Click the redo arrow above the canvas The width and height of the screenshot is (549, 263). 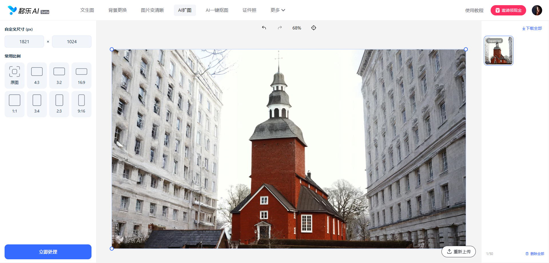[280, 27]
